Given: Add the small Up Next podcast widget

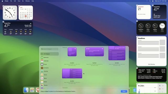Looking at the screenshot, I should [72, 52].
